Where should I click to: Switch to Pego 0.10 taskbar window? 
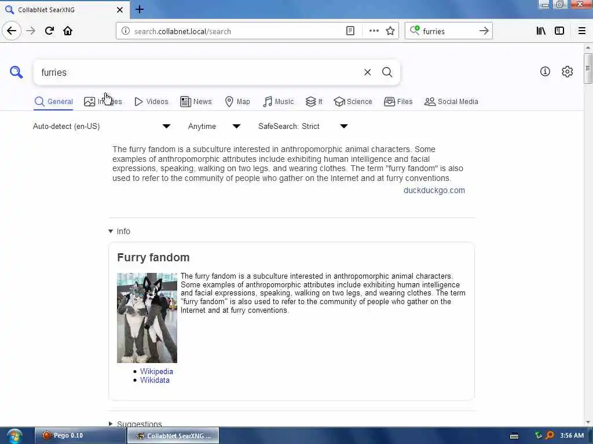[80, 435]
